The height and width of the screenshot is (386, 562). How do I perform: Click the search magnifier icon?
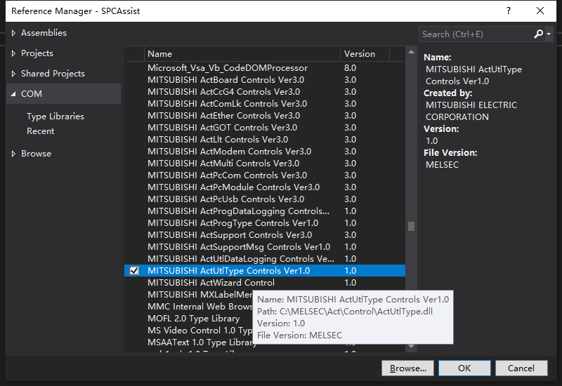pos(538,34)
